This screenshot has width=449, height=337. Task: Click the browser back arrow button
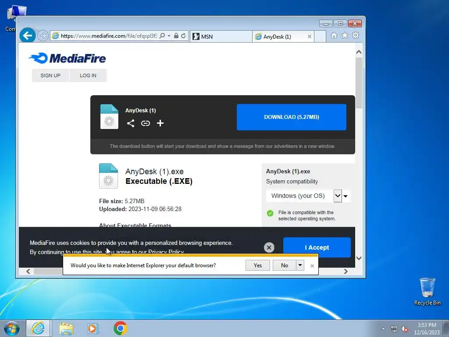(x=28, y=36)
